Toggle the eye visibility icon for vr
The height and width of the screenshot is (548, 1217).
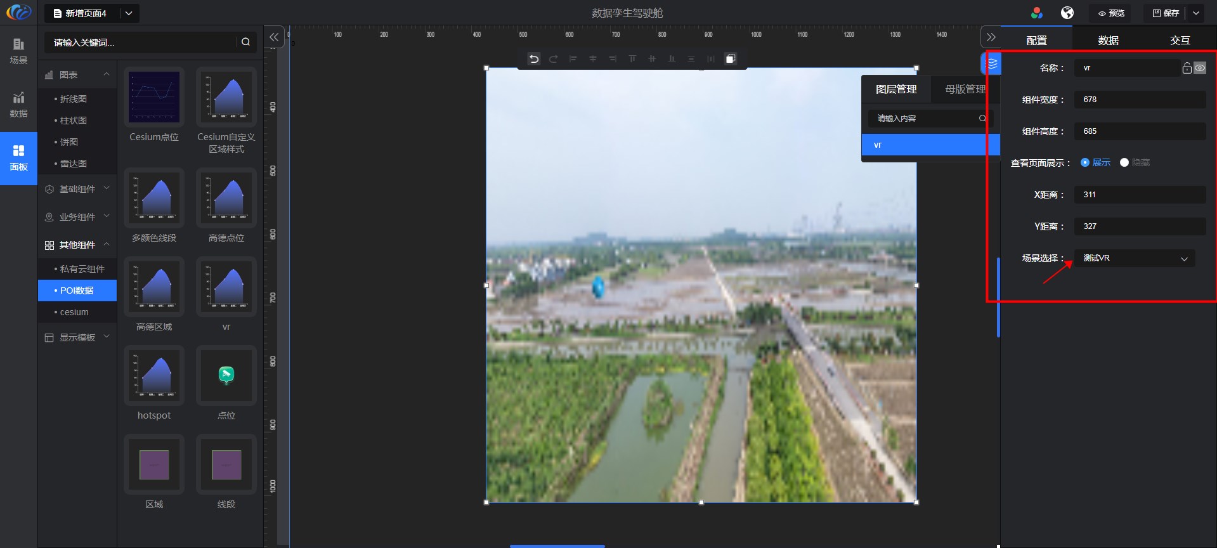point(1200,68)
